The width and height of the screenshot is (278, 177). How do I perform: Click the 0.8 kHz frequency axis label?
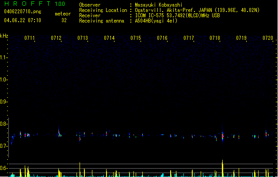pos(4,124)
